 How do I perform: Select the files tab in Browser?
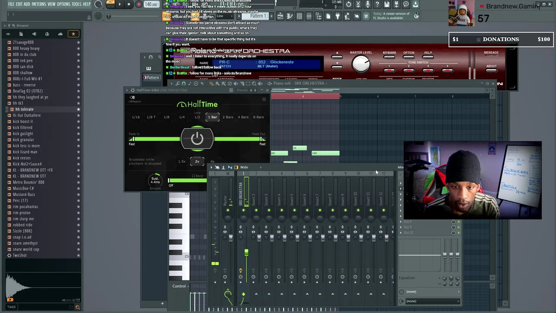click(x=21, y=34)
